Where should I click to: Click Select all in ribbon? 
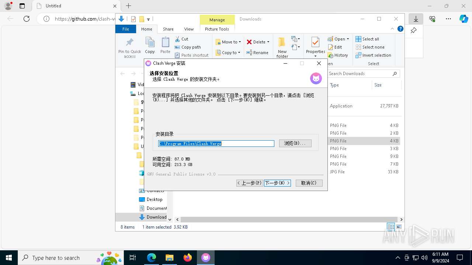pyautogui.click(x=367, y=39)
